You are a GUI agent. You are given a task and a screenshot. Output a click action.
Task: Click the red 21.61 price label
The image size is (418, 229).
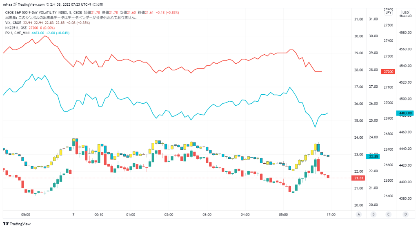tap(358, 178)
